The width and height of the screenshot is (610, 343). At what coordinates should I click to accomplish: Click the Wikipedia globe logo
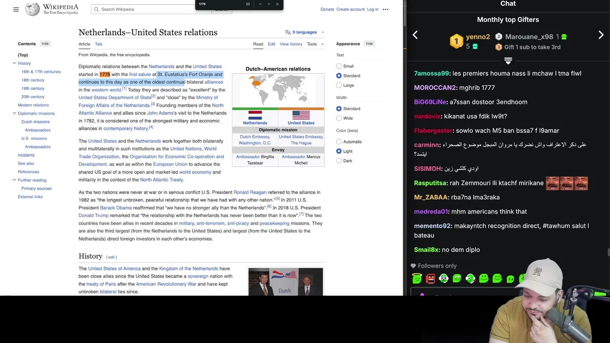[x=32, y=9]
